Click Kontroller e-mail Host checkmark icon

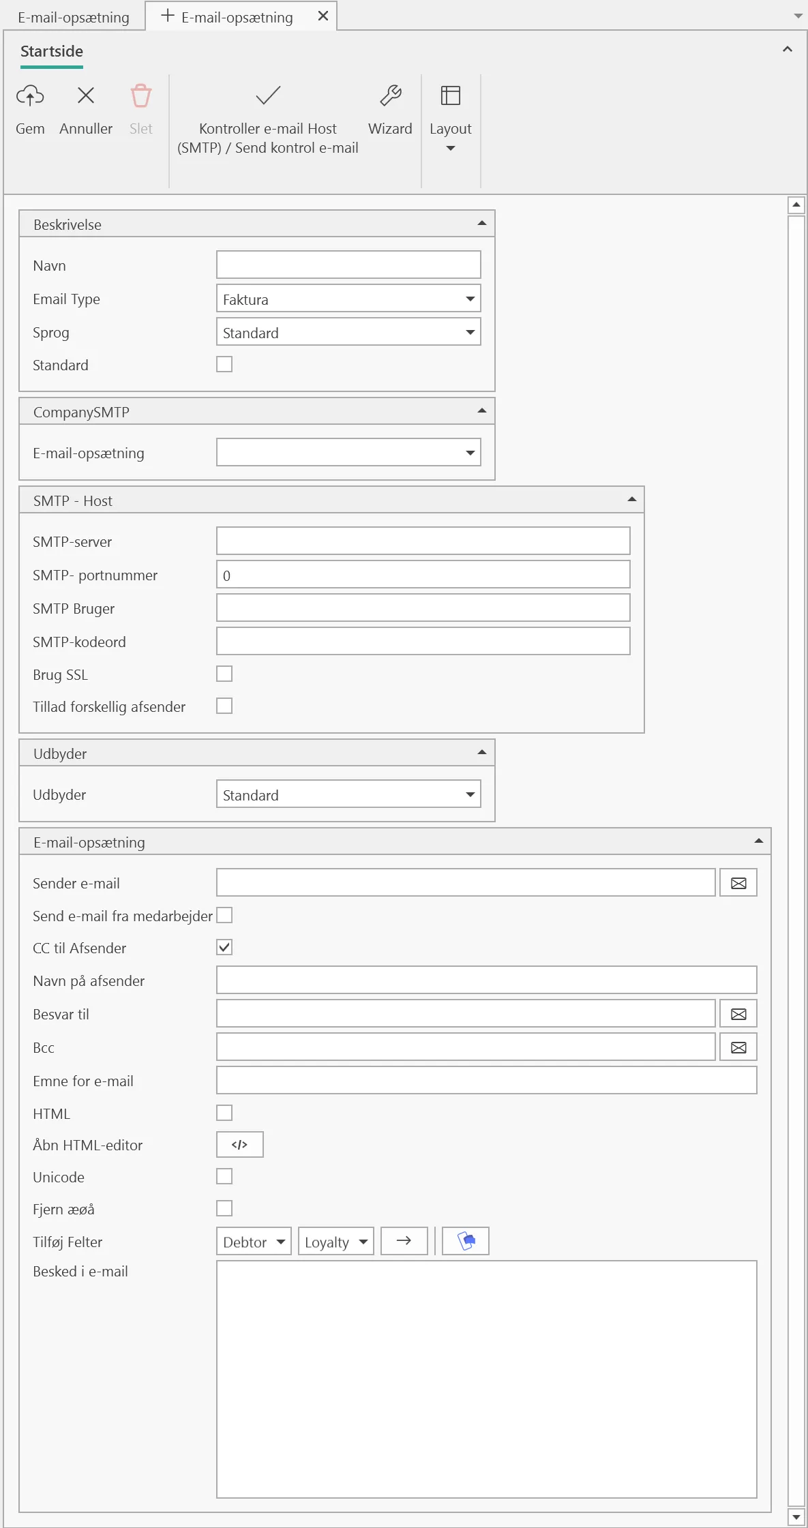pyautogui.click(x=268, y=95)
